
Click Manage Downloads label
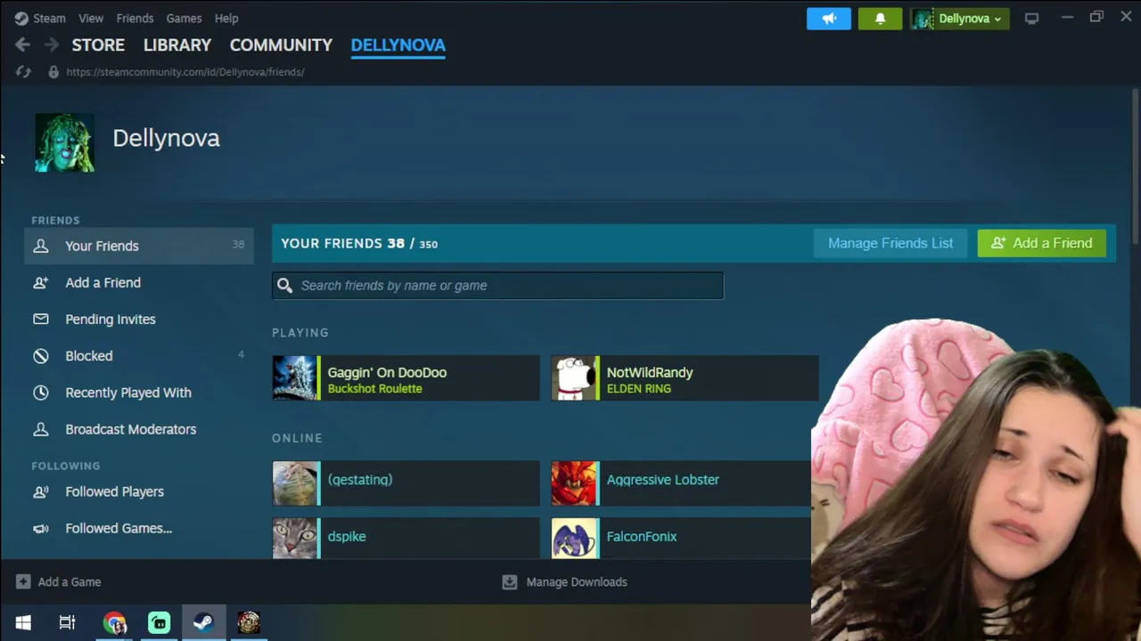click(x=577, y=582)
